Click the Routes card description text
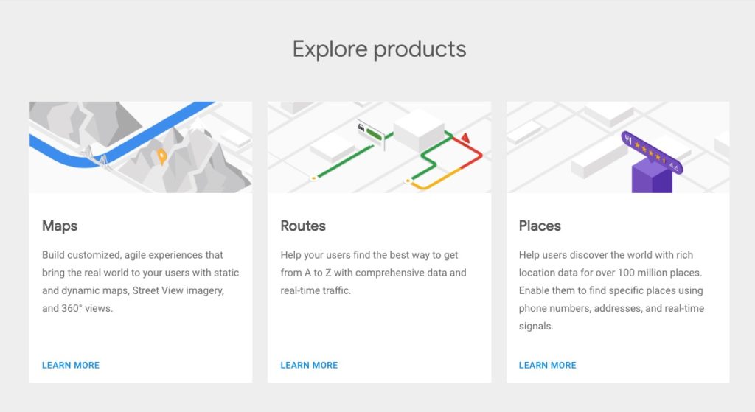The height and width of the screenshot is (412, 755). (373, 273)
